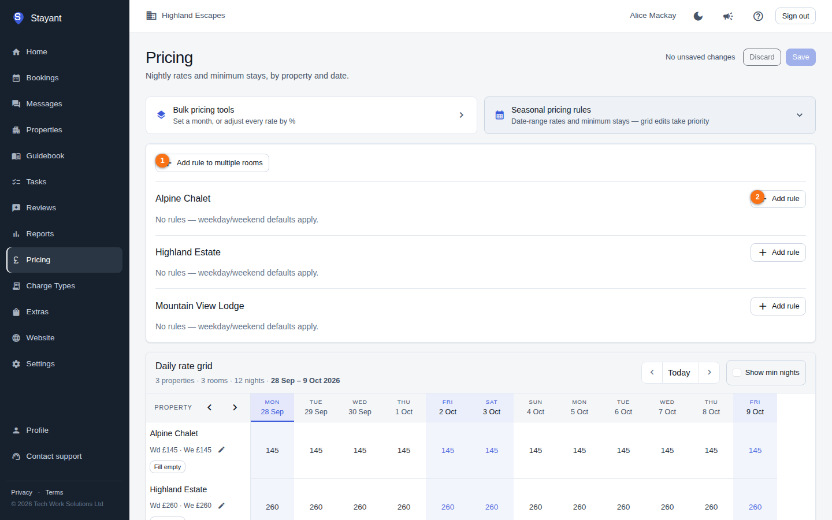Click the Bulk pricing tools layers icon
Screen dimensions: 832x520
click(x=161, y=115)
